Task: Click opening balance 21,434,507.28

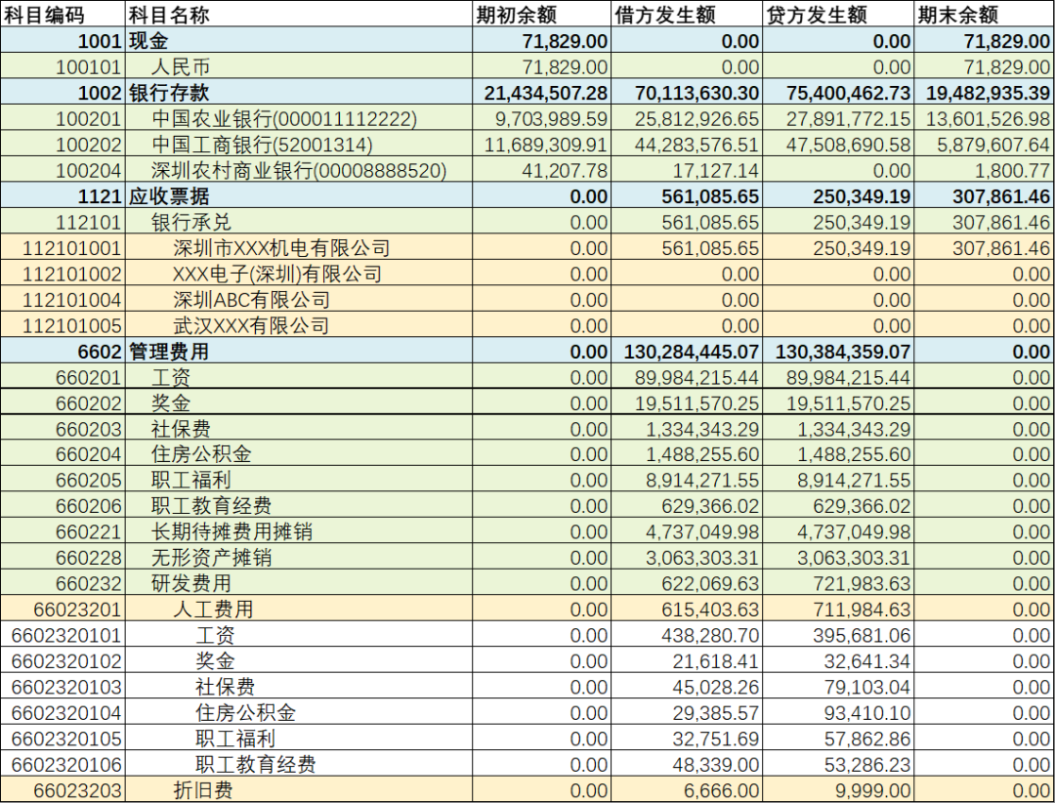Action: (x=541, y=92)
